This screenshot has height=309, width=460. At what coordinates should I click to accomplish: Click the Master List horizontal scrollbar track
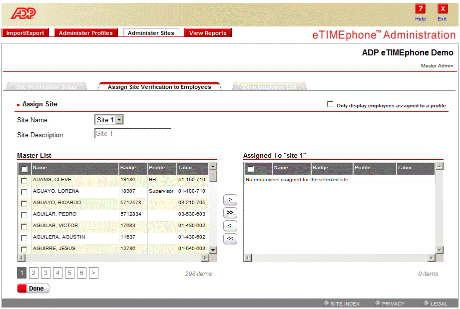pyautogui.click(x=113, y=258)
